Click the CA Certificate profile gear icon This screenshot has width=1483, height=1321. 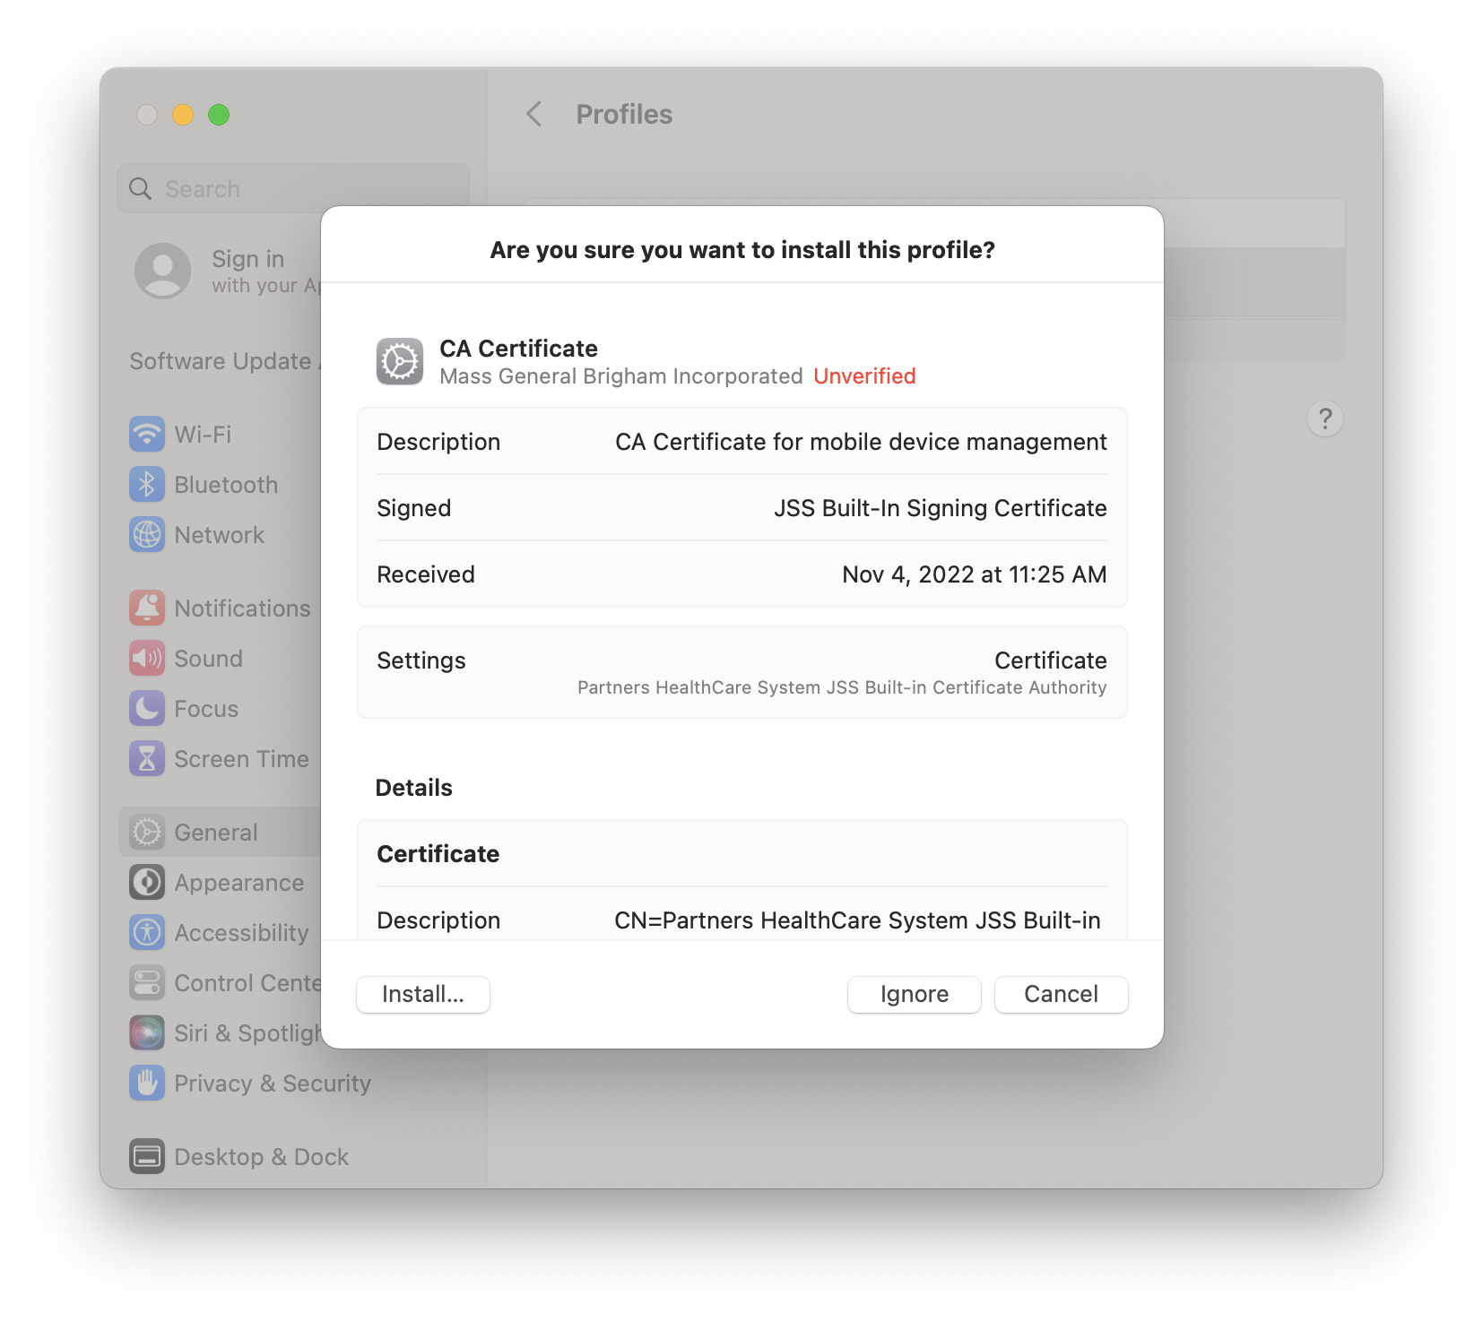tap(400, 361)
